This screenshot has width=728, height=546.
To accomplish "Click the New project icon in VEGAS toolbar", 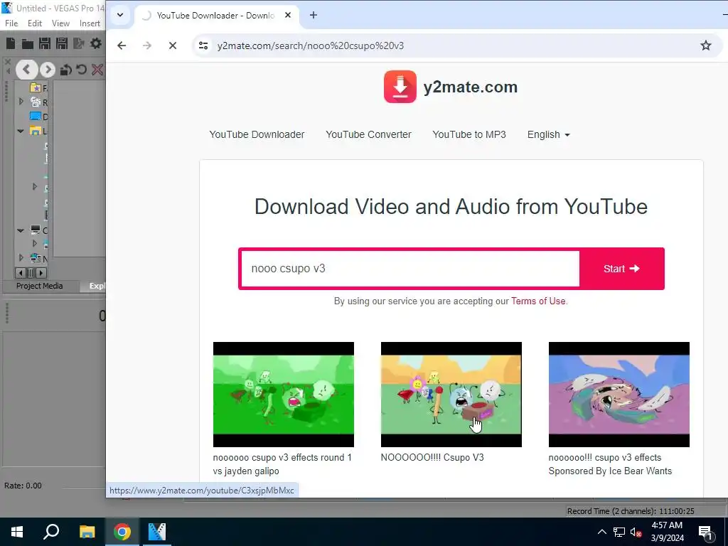I will click(10, 43).
